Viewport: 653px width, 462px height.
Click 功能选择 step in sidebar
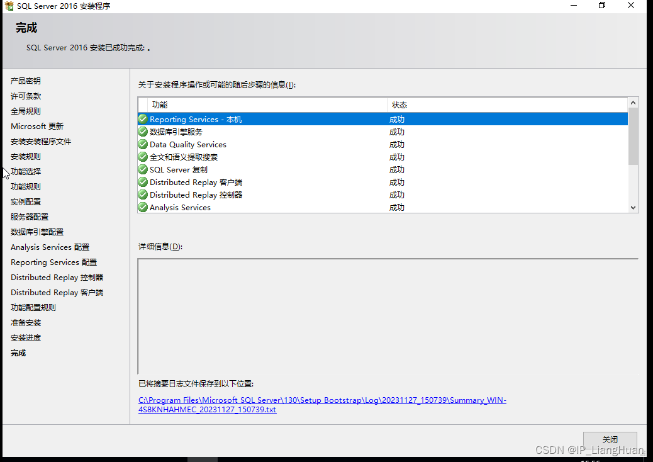pyautogui.click(x=26, y=171)
